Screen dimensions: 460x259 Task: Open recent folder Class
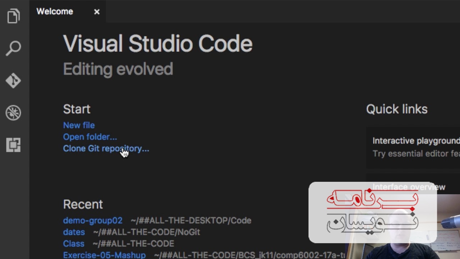tap(74, 244)
